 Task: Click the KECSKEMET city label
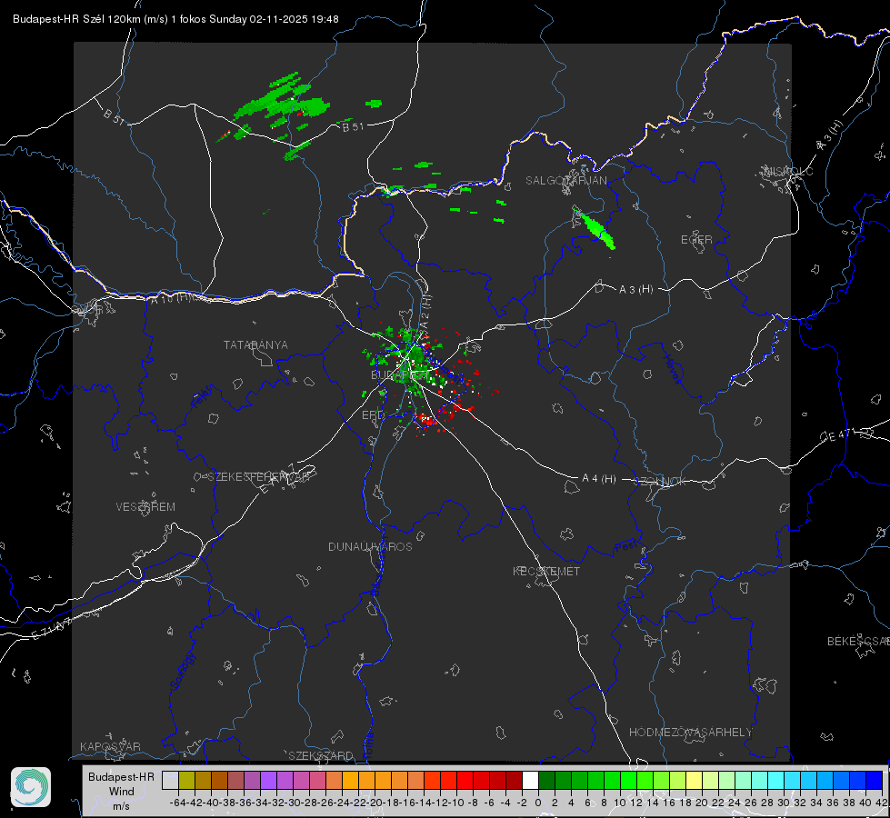546,571
